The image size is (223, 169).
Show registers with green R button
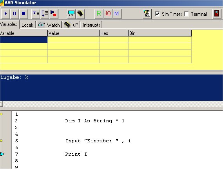(99, 14)
